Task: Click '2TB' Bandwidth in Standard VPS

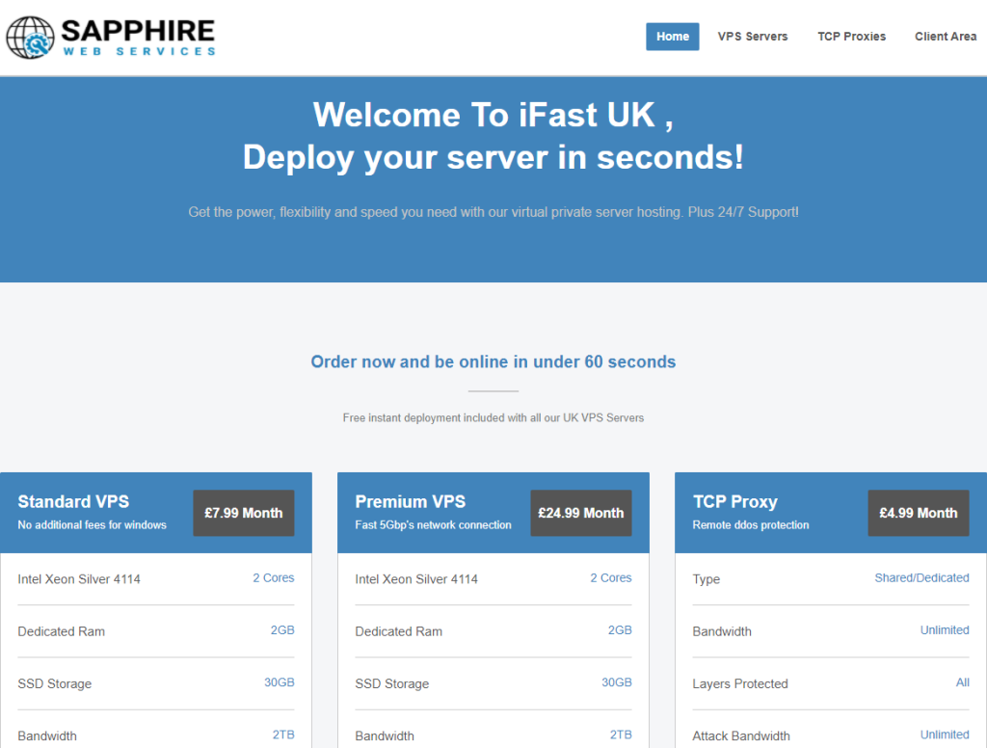Action: point(283,735)
